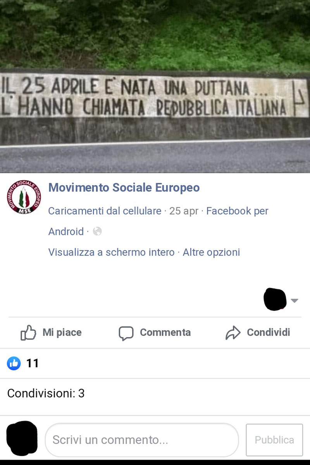This screenshot has width=310, height=465.
Task: Click the globe public-audience icon
Action: click(x=97, y=231)
